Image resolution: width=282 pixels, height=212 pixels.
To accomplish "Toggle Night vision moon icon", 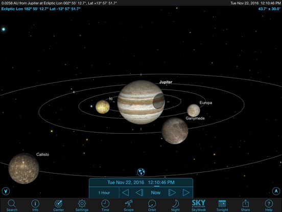I will 175,205.
